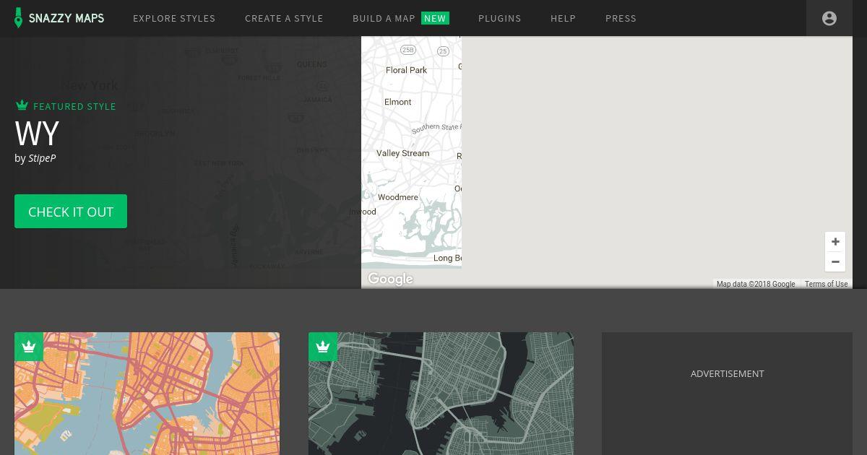Click Map data ©2018 Google text

click(x=756, y=284)
